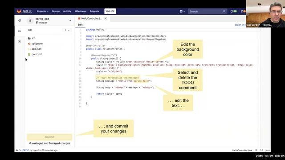Screen dimensions: 285x160
Task: Click the Commit button
Action: [49, 137]
